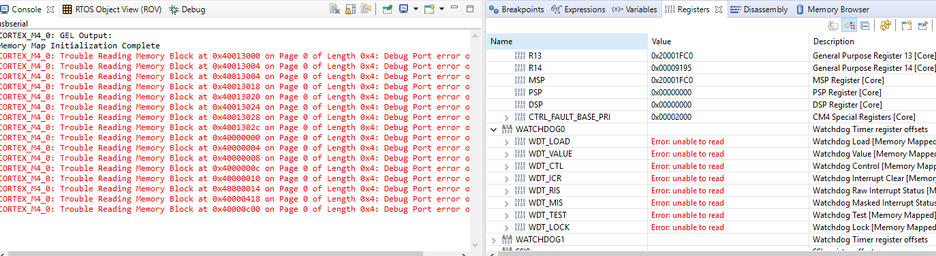Image resolution: width=936 pixels, height=256 pixels.
Task: Maximize the Console panel
Action: tap(470, 9)
